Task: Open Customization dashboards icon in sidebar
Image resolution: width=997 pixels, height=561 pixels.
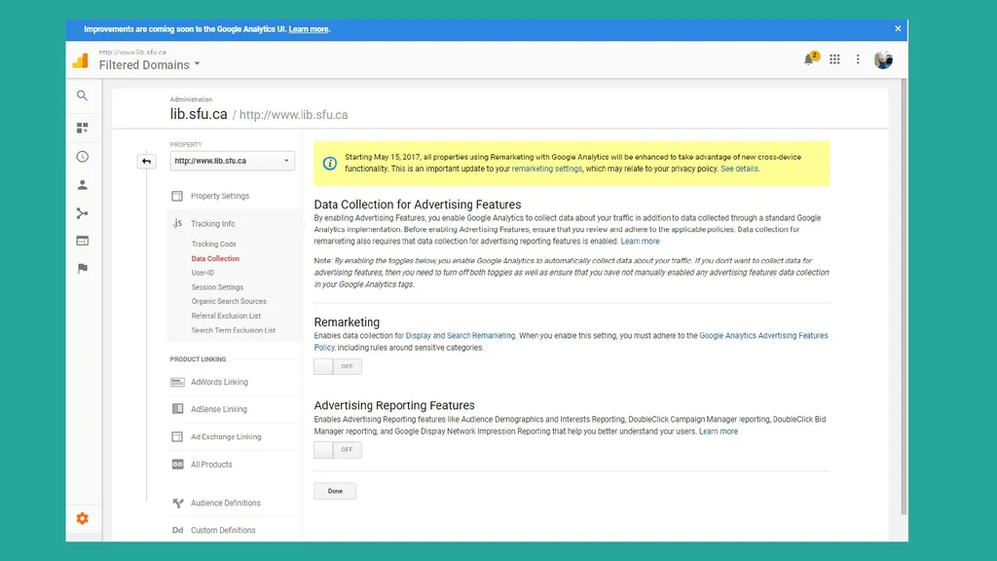Action: click(x=82, y=128)
